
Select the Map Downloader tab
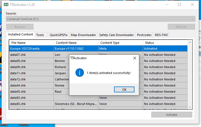tap(83, 35)
